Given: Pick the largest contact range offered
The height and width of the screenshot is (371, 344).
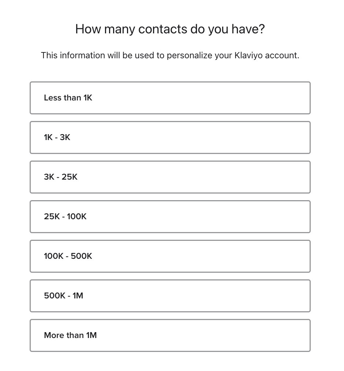Looking at the screenshot, I should pos(170,335).
